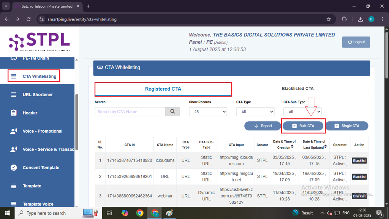Blacklist the icloudsms CTA row

359,161
